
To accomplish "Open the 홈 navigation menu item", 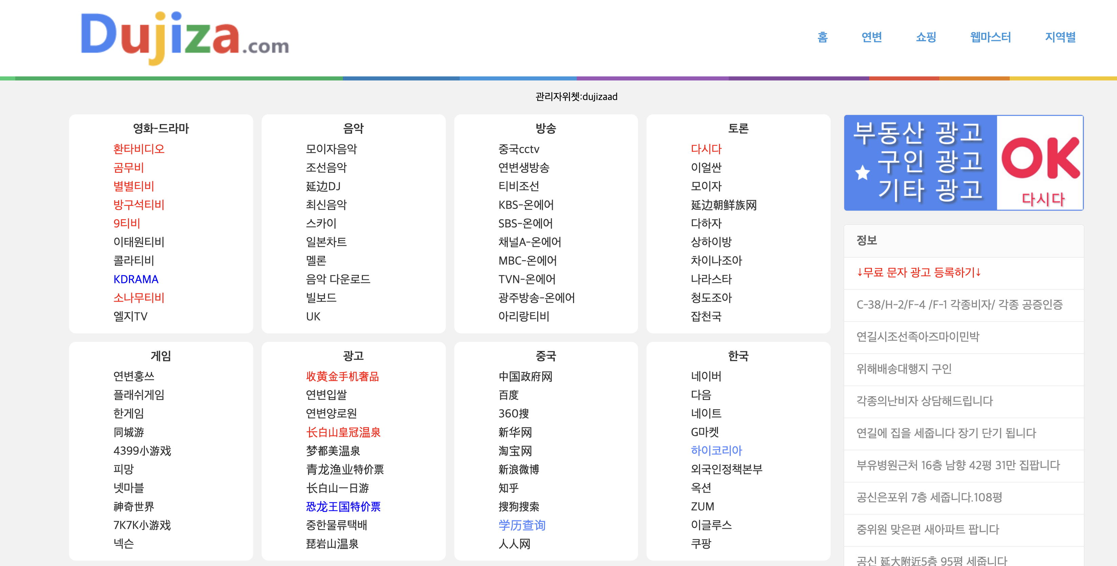I will tap(823, 37).
